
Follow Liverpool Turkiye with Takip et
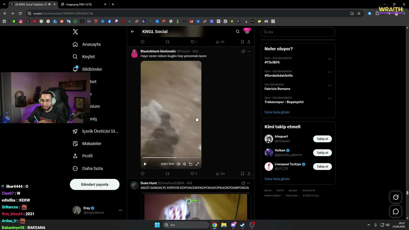(322, 166)
